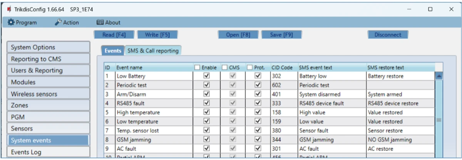Click the scrollbar up arrow in events table

tap(439, 76)
